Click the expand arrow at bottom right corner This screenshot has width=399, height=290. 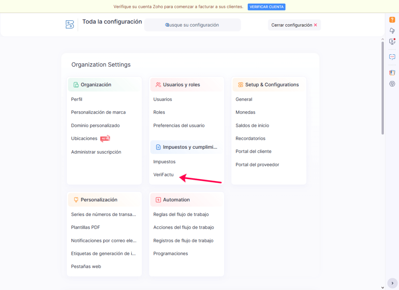pos(392,283)
